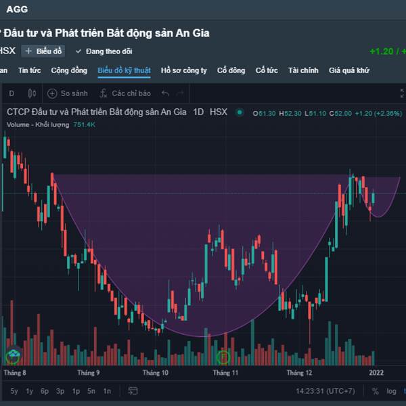Set chart range to 5n
Screen dimensions: 406x406
pos(91,390)
